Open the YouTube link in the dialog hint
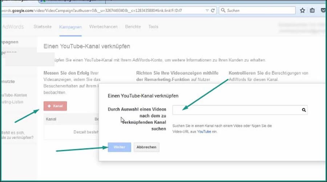 (x=204, y=132)
